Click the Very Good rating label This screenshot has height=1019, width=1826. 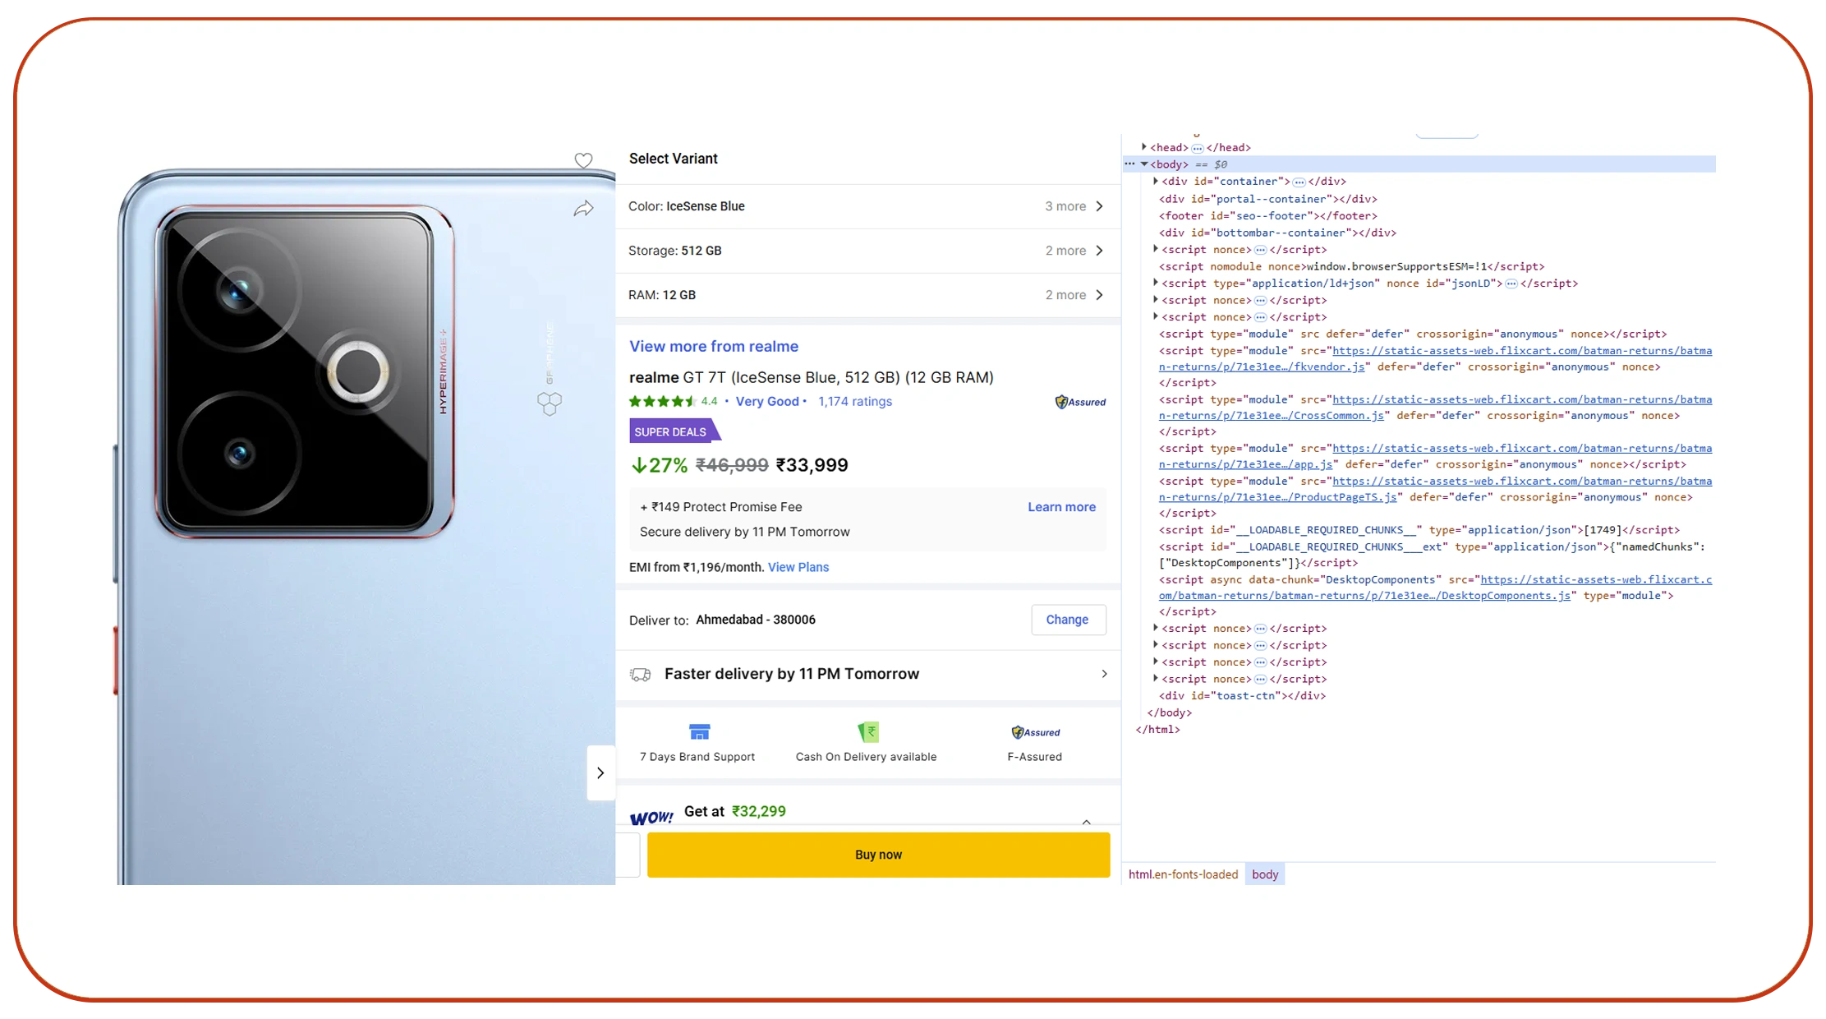pos(767,402)
